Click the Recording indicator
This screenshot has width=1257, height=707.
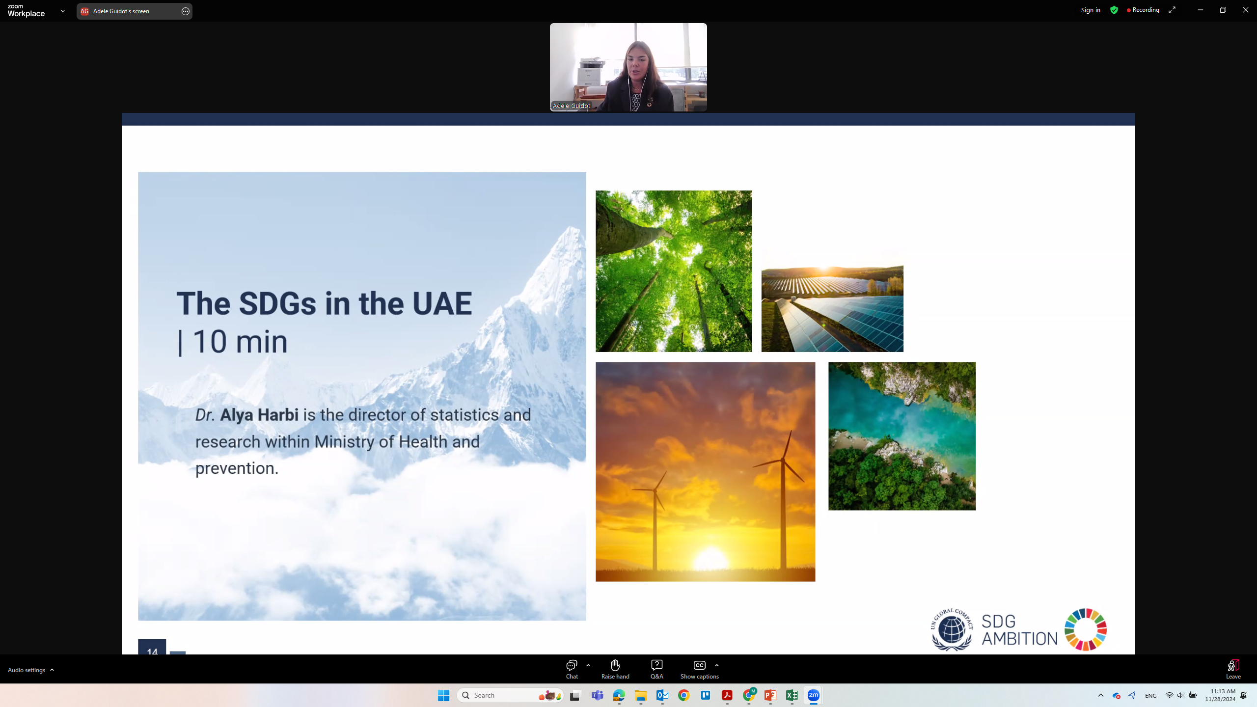click(1143, 10)
